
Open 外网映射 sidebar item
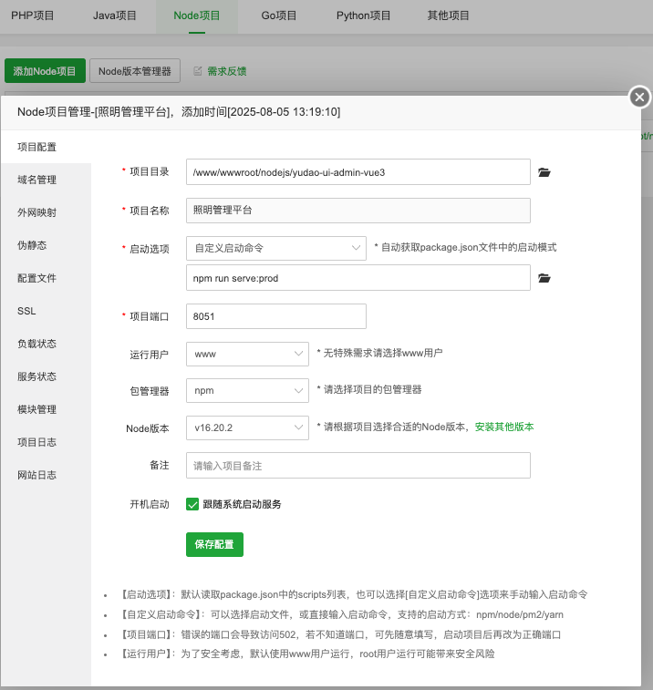pyautogui.click(x=46, y=212)
